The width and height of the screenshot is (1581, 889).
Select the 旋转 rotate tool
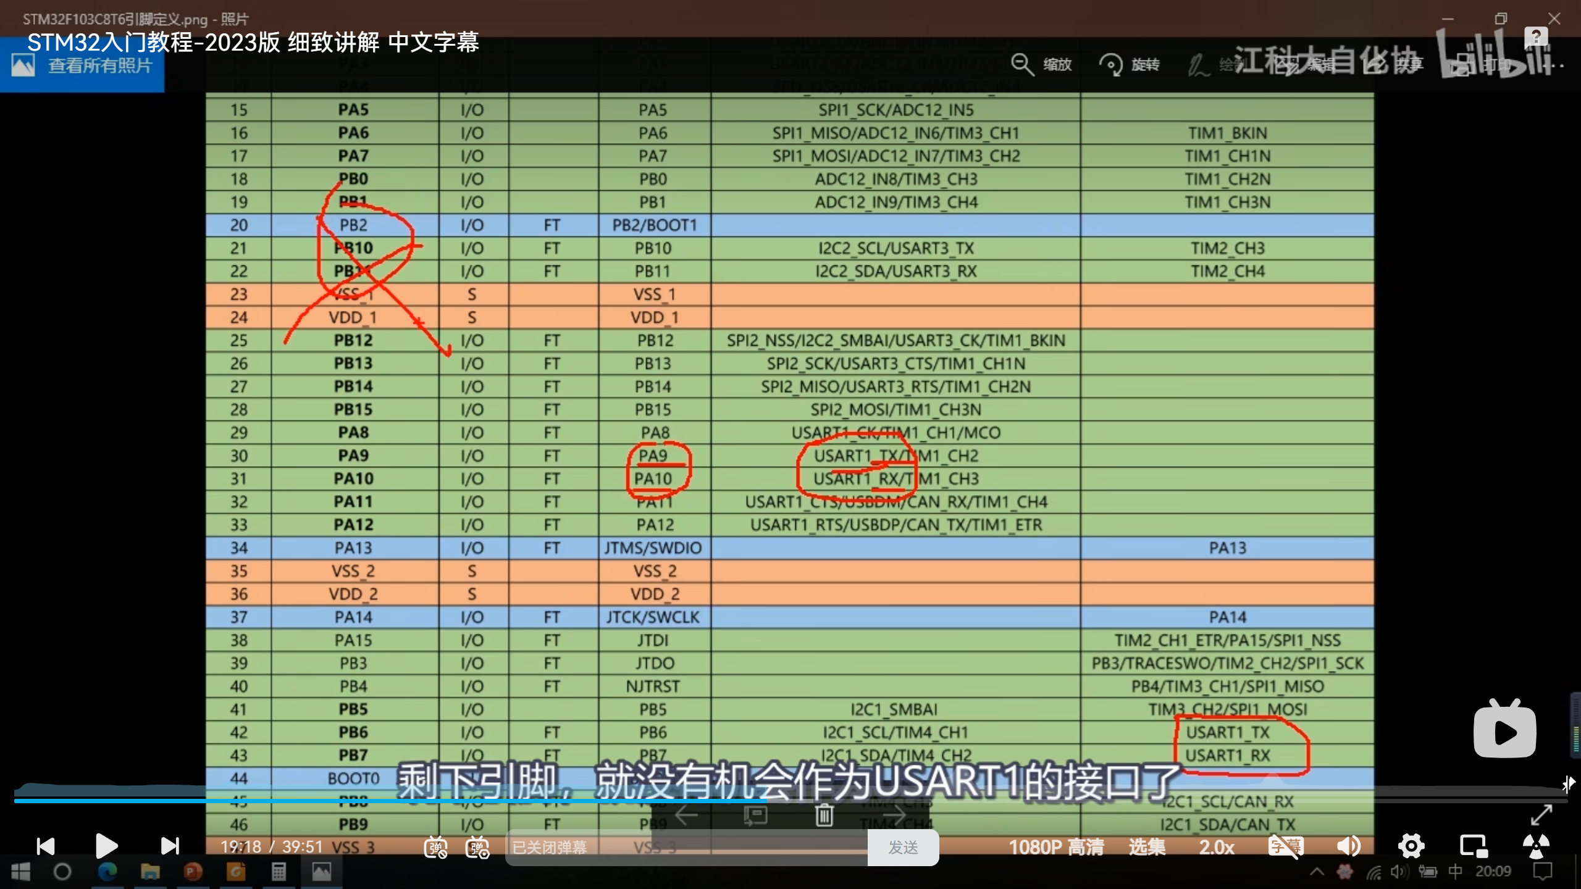(x=1130, y=64)
